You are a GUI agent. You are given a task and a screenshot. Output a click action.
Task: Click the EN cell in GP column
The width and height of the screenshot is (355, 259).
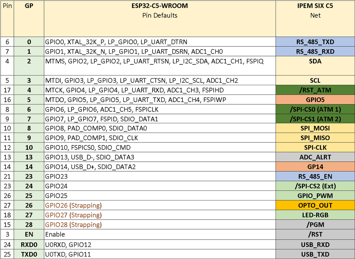click(29, 234)
